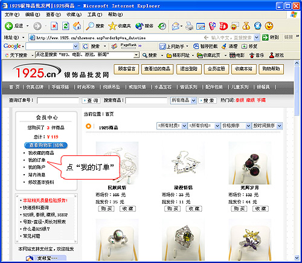
Task: Click the Print icon in toolbar
Action: (x=189, y=26)
